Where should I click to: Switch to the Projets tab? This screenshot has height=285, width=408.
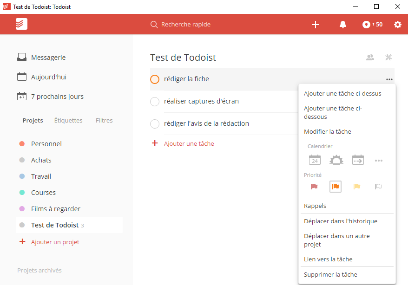tap(33, 120)
